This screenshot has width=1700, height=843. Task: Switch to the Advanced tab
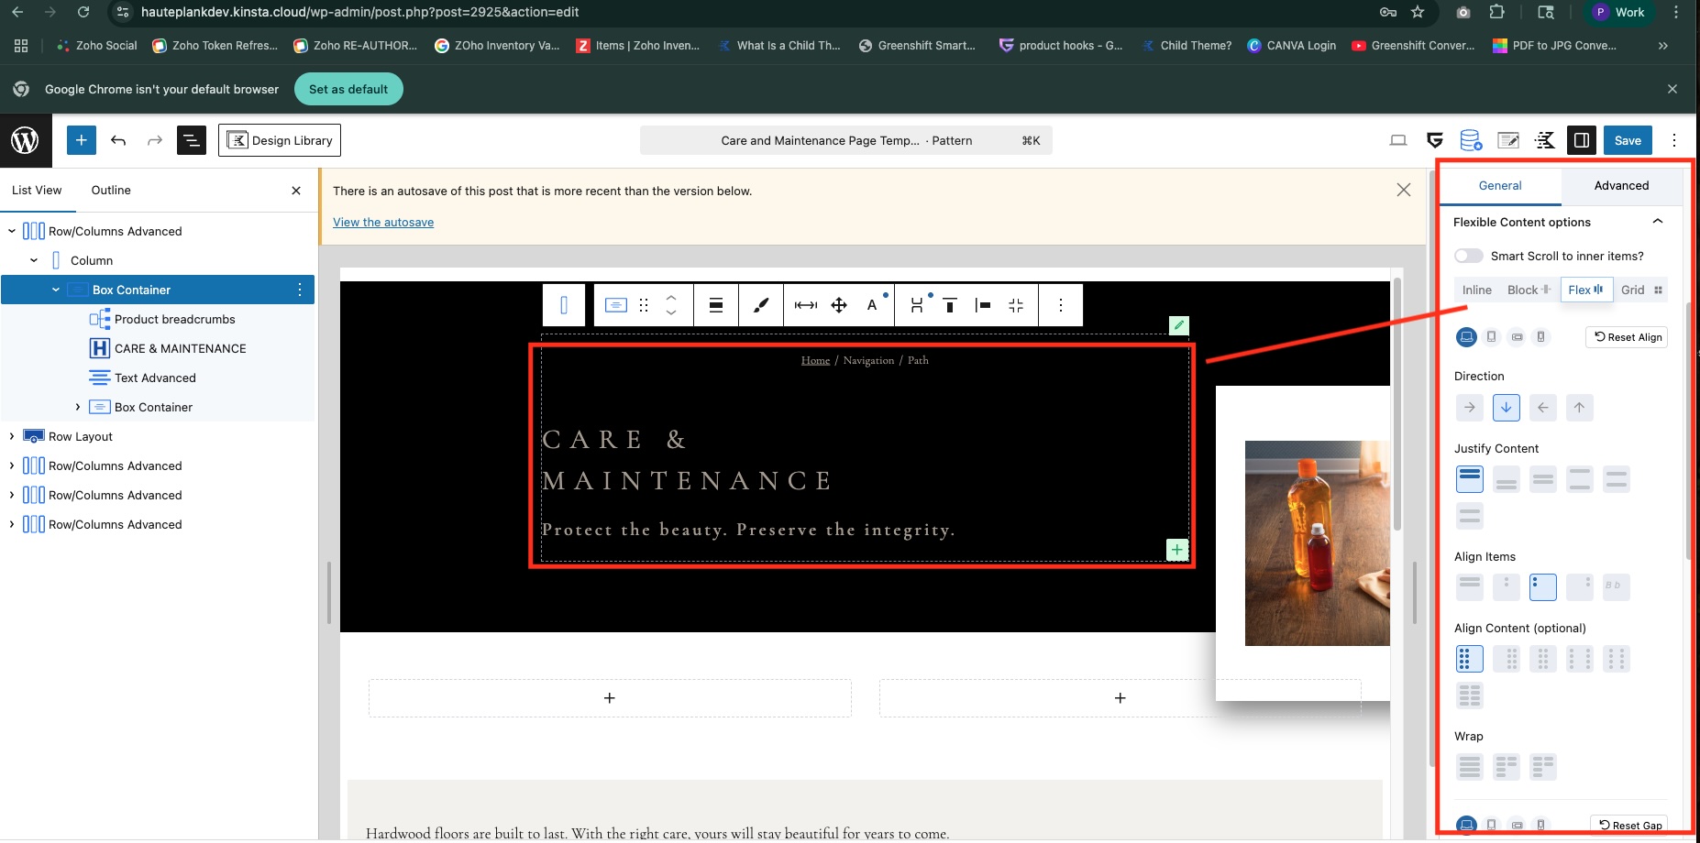[x=1621, y=185]
